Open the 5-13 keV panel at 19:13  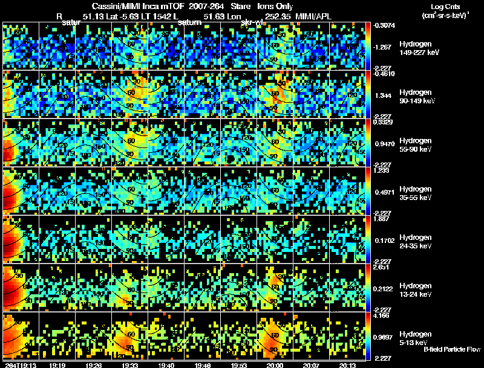pos(21,336)
